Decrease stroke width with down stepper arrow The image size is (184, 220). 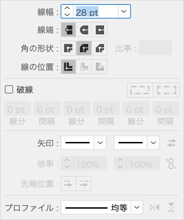pyautogui.click(x=67, y=14)
